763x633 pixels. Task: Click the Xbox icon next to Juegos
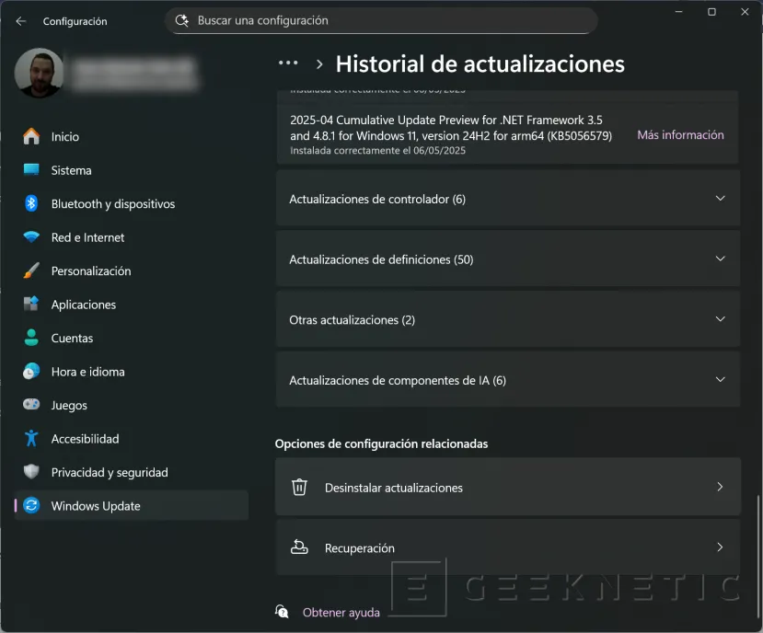coord(30,405)
